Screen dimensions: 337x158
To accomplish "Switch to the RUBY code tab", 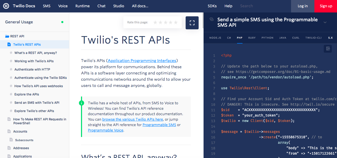I will [252, 38].
